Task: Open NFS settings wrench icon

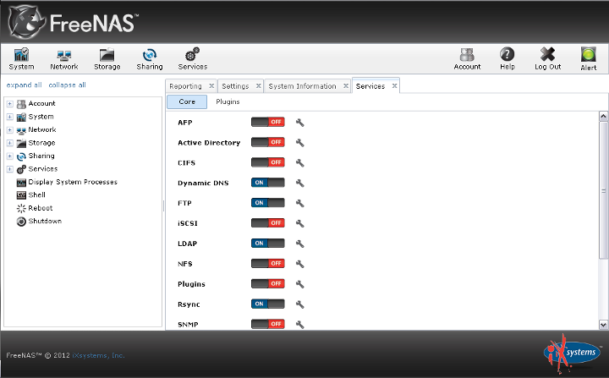Action: (x=299, y=264)
